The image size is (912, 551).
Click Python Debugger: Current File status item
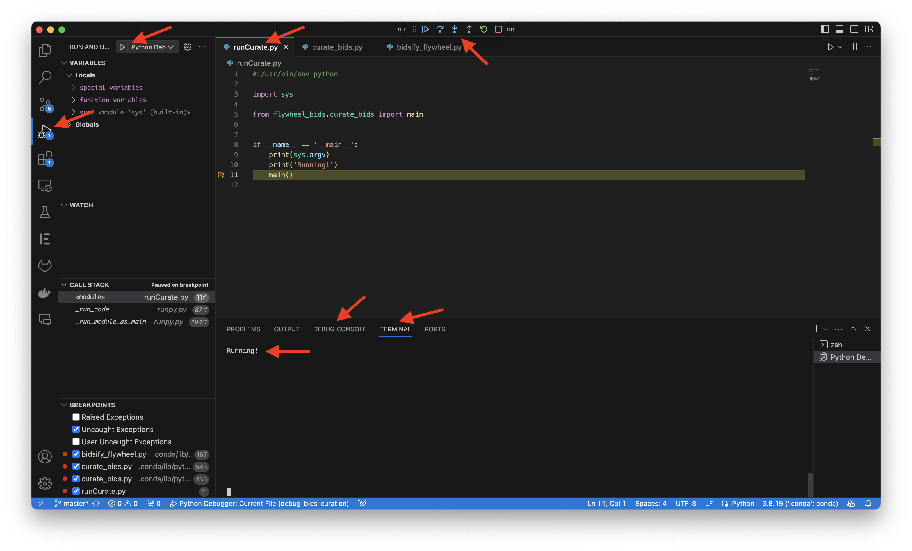click(x=259, y=503)
